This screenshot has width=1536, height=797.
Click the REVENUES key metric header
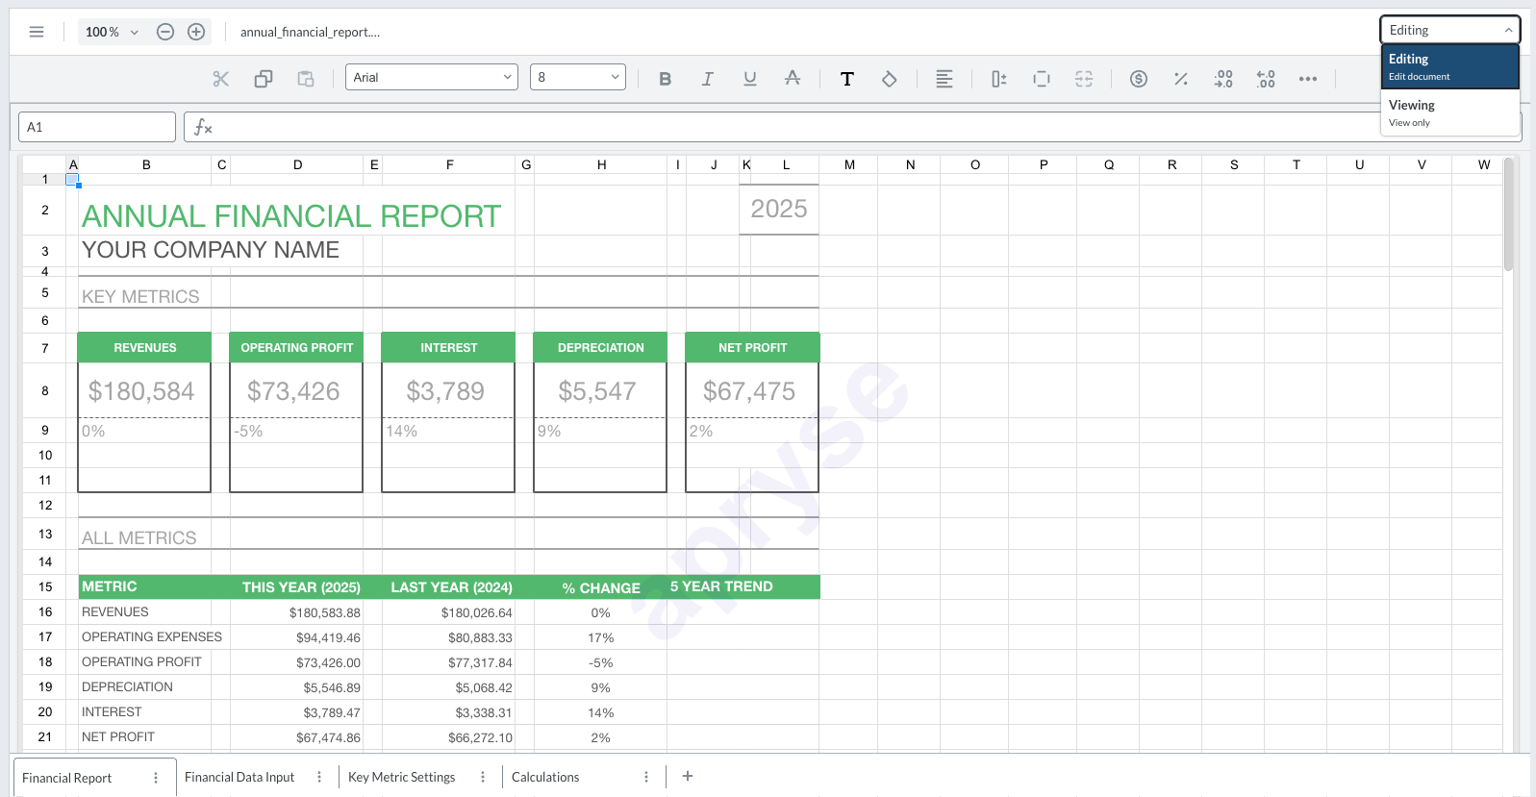tap(144, 347)
